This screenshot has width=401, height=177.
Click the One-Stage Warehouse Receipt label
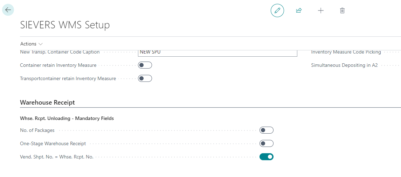53,143
